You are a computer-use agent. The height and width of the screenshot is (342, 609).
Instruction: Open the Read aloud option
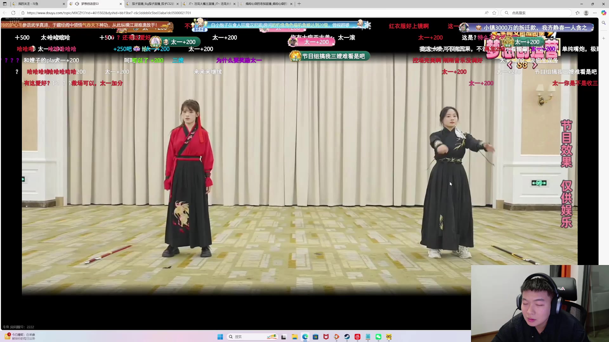487,13
